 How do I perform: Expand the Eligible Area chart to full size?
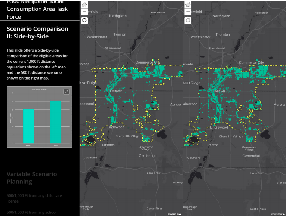(66, 92)
